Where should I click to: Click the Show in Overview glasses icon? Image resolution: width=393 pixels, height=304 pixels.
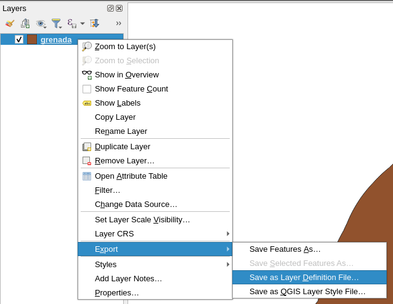pos(87,75)
